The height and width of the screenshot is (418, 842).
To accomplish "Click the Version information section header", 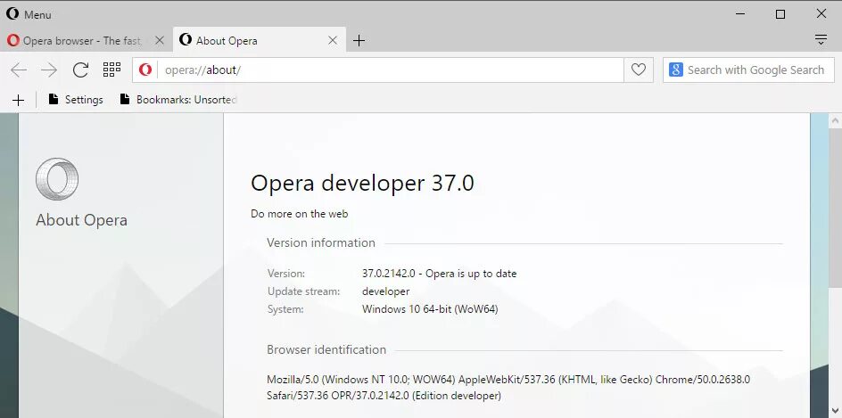I will coord(321,242).
